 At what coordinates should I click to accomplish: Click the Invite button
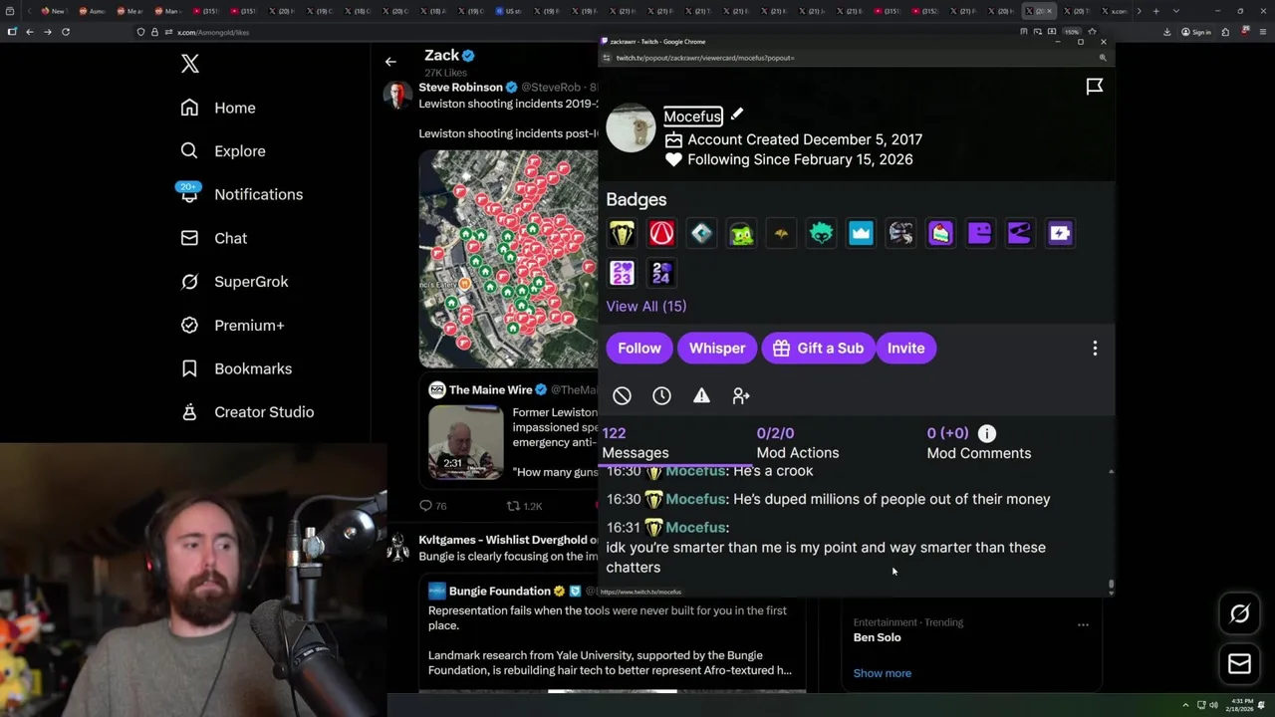pyautogui.click(x=906, y=349)
